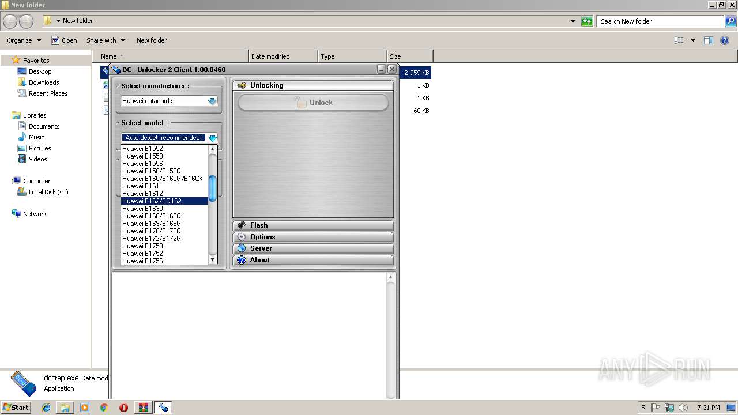Click the address bar refresh icon
738x415 pixels.
pos(587,21)
